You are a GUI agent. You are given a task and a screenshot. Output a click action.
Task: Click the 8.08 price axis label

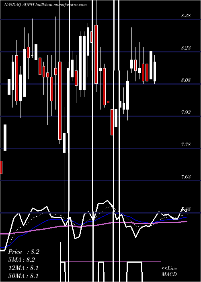(x=186, y=80)
